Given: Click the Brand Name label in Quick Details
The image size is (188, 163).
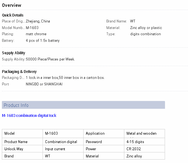Looking at the screenshot, I should [116, 22].
